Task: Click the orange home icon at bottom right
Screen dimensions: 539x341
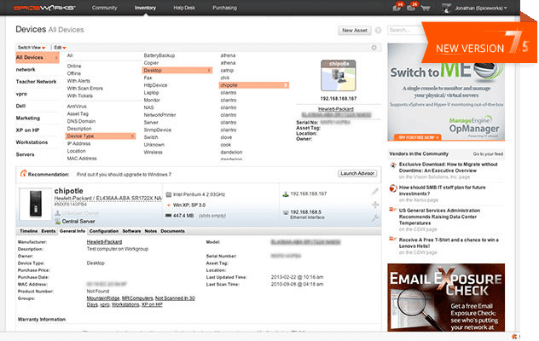Action: 514,337
